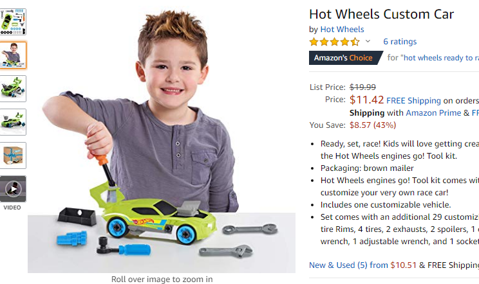Play the product video thumbnail
The width and height of the screenshot is (479, 284).
pyautogui.click(x=13, y=189)
